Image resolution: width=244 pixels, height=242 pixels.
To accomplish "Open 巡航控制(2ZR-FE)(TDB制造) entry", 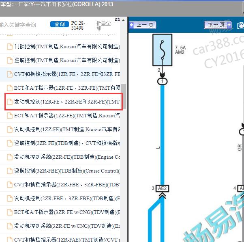I will point(67,143).
